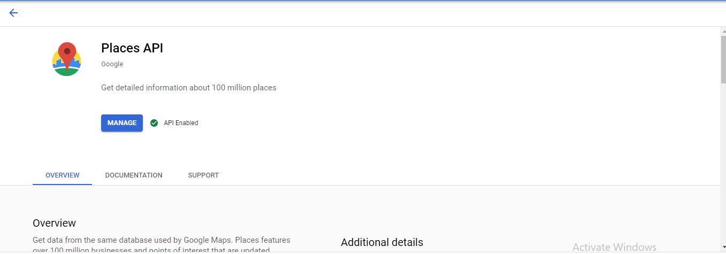The image size is (726, 254).
Task: Go back using the left arrow
Action: 13,13
